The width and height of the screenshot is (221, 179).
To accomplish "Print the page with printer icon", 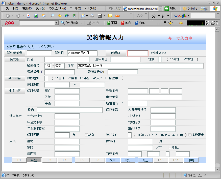I will 92,16.
